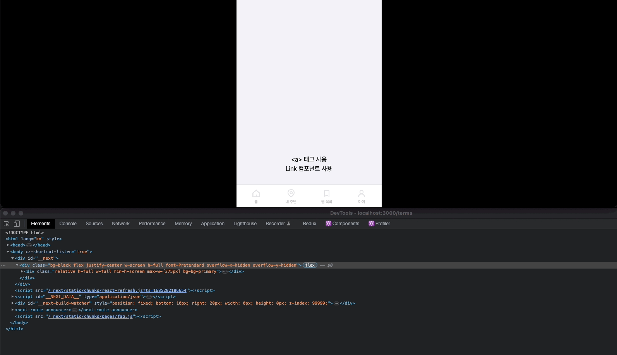Open the Performance tab
The width and height of the screenshot is (617, 355).
152,224
